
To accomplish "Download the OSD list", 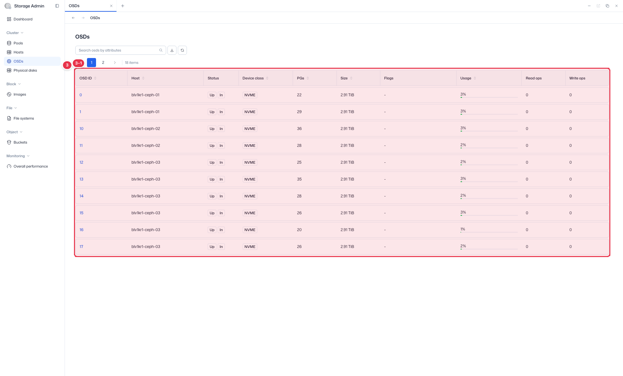I will click(172, 50).
